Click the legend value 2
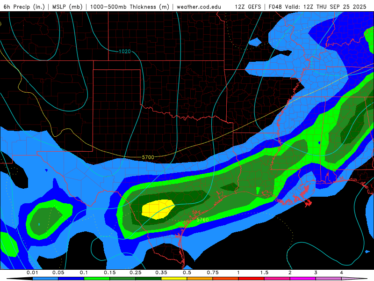This screenshot has width=374, height=281. click(x=290, y=273)
